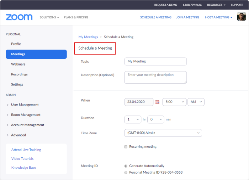Open the Resources menu
This screenshot has height=180, width=249.
pyautogui.click(x=216, y=5)
